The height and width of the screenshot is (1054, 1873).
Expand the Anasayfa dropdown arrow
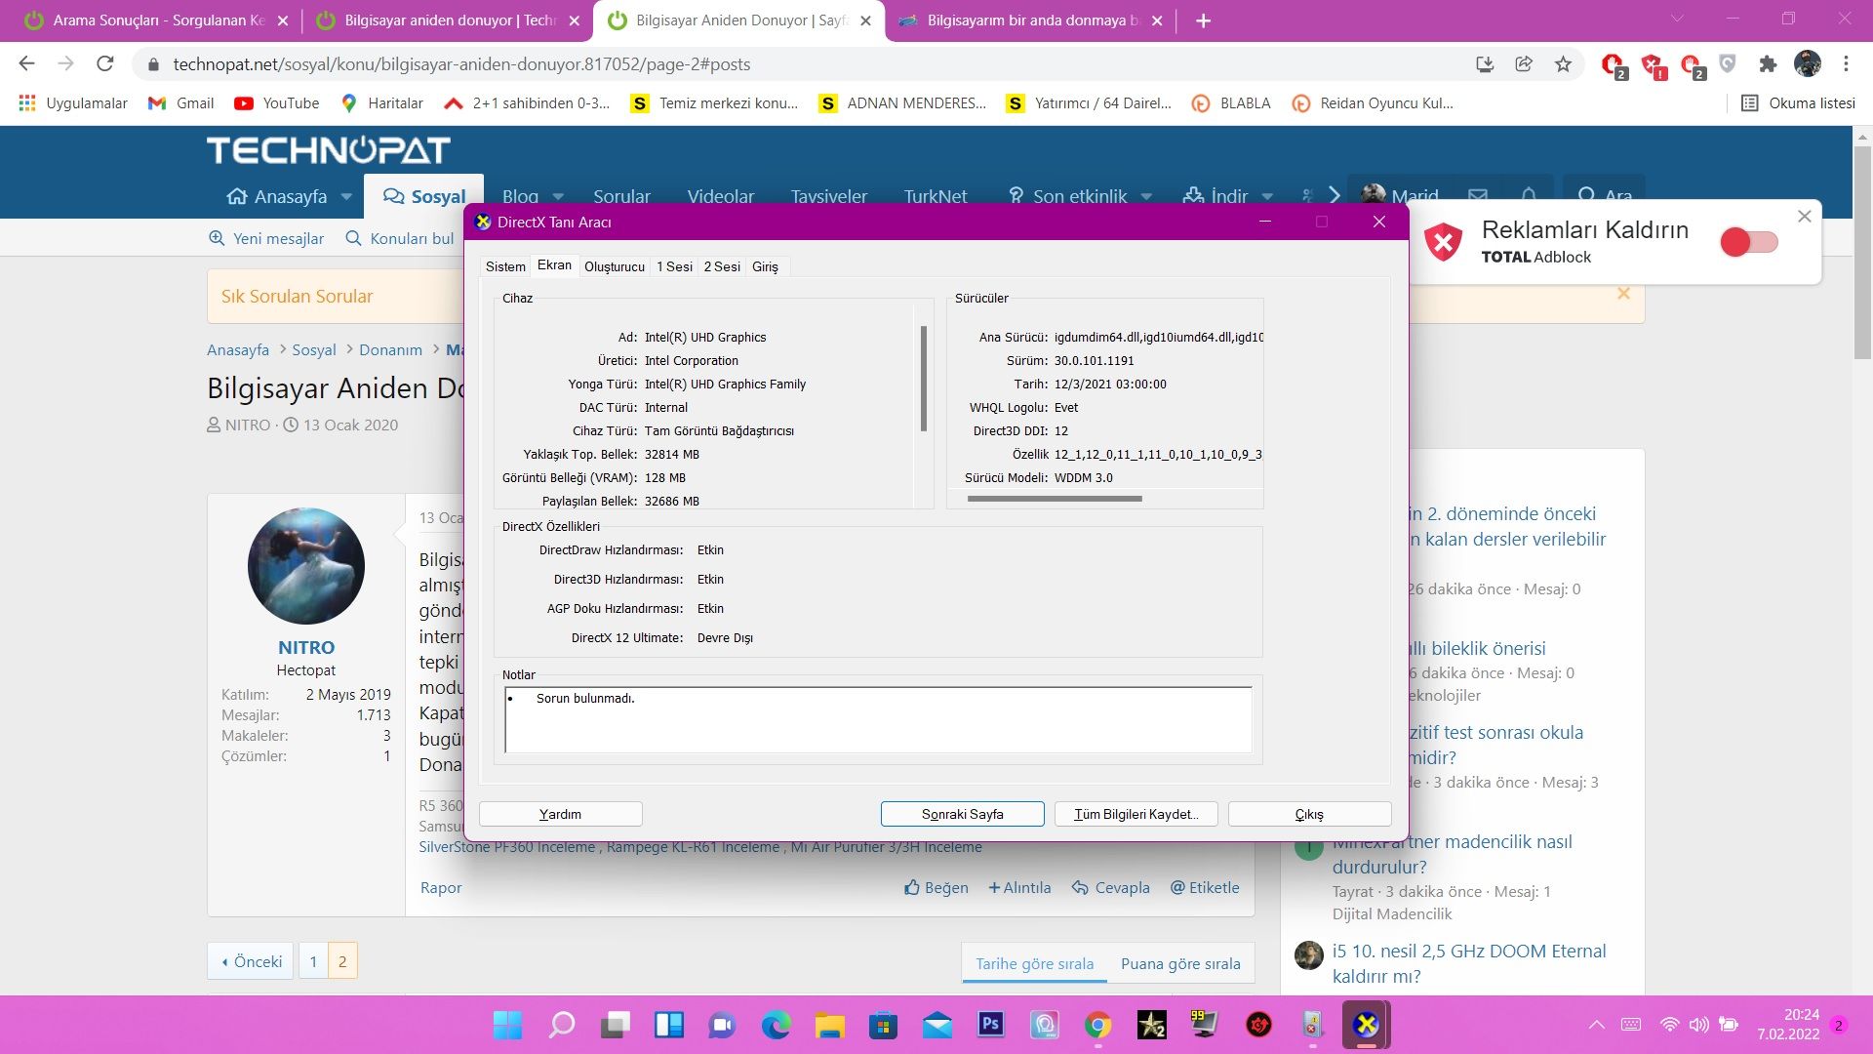[346, 196]
